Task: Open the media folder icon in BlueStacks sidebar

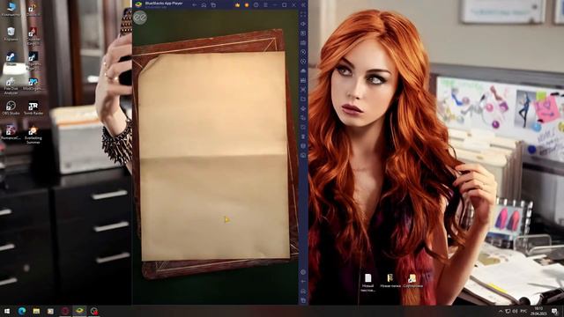Action: click(303, 99)
